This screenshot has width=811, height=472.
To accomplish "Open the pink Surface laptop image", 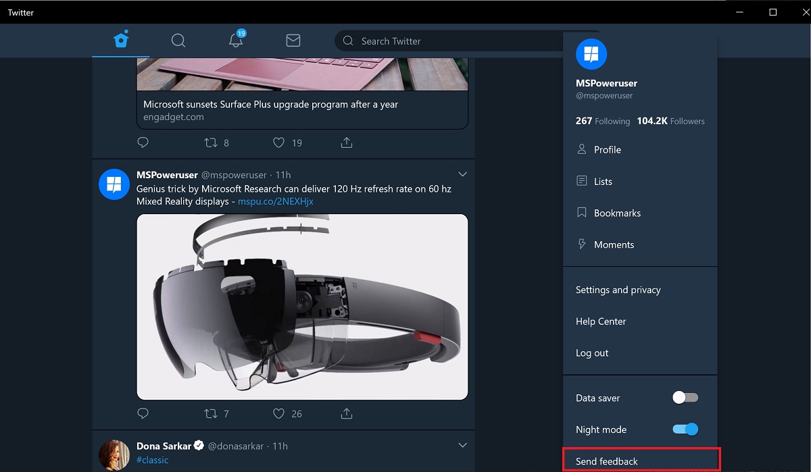I will [x=302, y=74].
